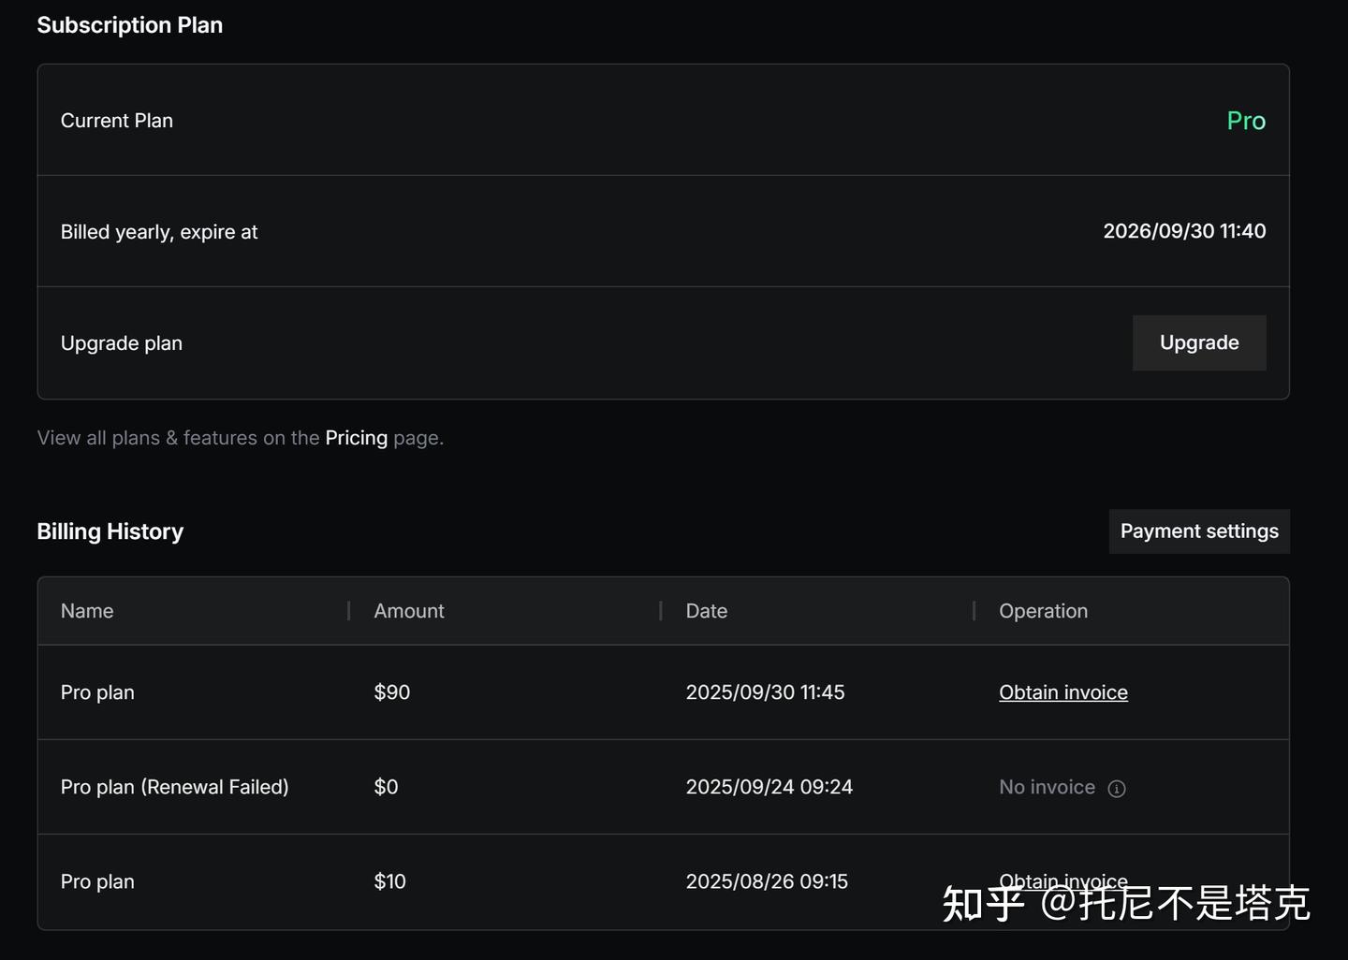Click the Operation column header

pos(1043,611)
